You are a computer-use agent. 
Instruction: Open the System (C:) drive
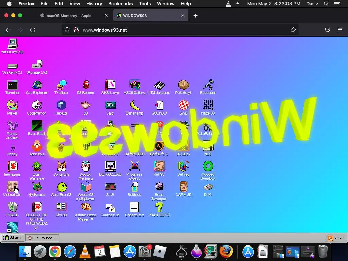12,68
